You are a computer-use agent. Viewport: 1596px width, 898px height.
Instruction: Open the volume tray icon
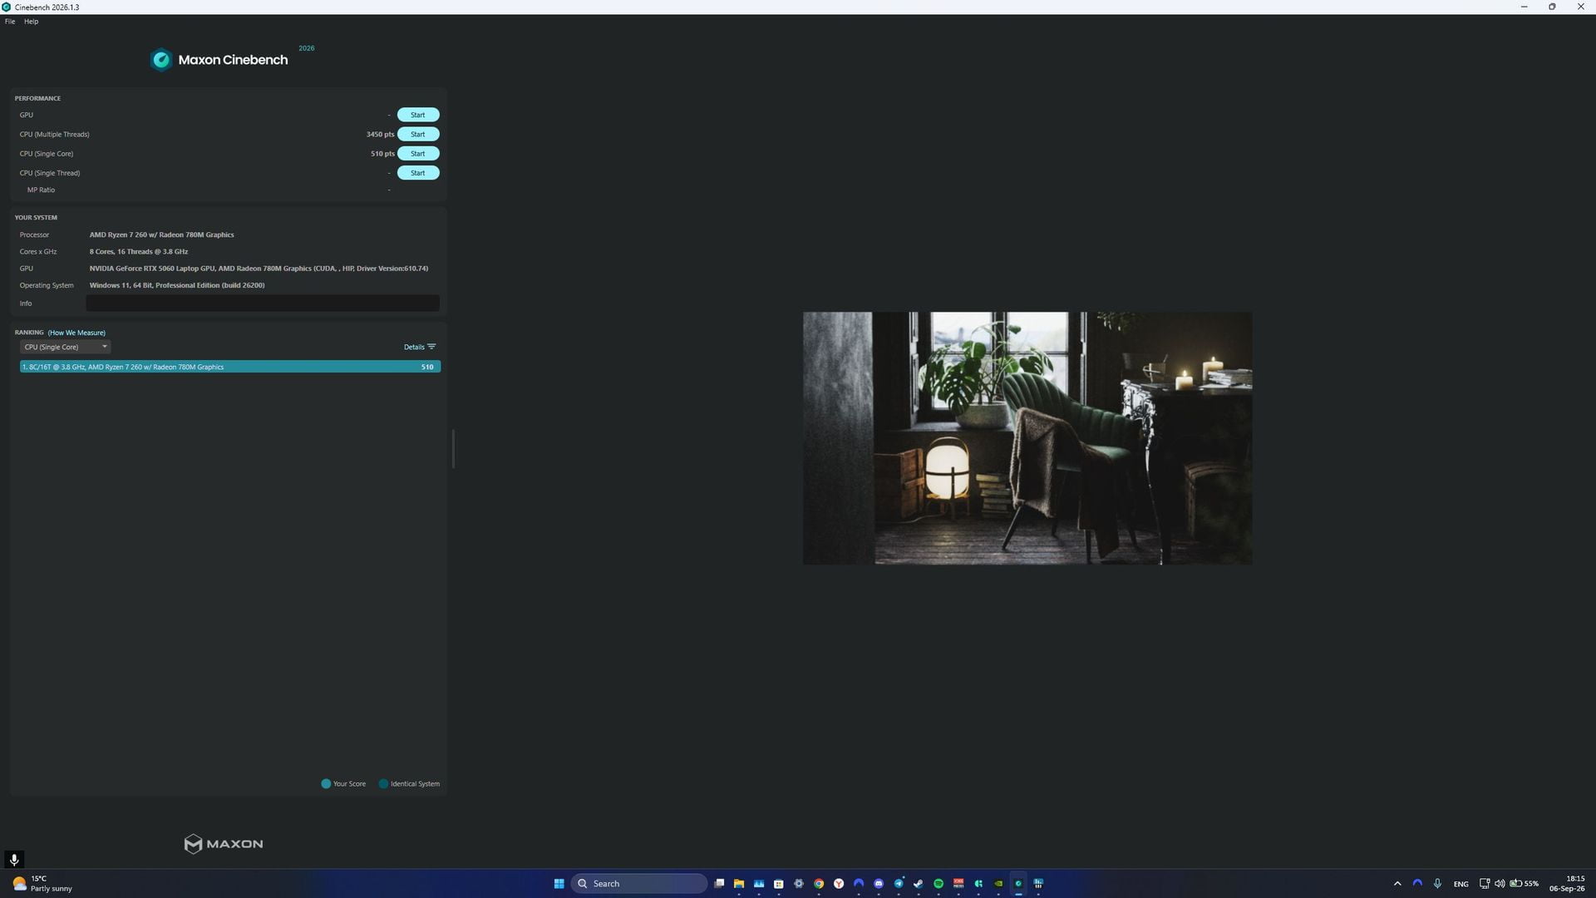coord(1500,884)
